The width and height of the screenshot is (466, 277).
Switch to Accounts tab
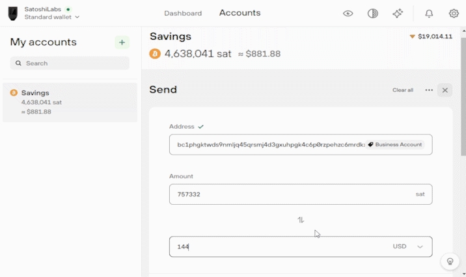click(240, 13)
